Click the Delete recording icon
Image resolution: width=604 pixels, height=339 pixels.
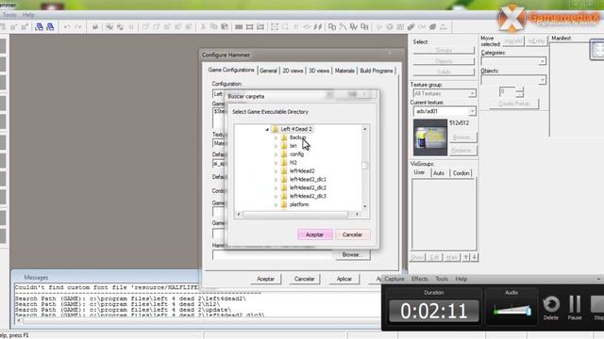click(x=551, y=308)
